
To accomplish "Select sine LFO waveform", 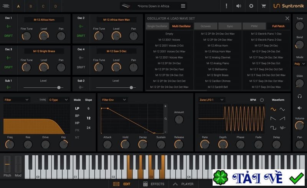I will 273,109.
